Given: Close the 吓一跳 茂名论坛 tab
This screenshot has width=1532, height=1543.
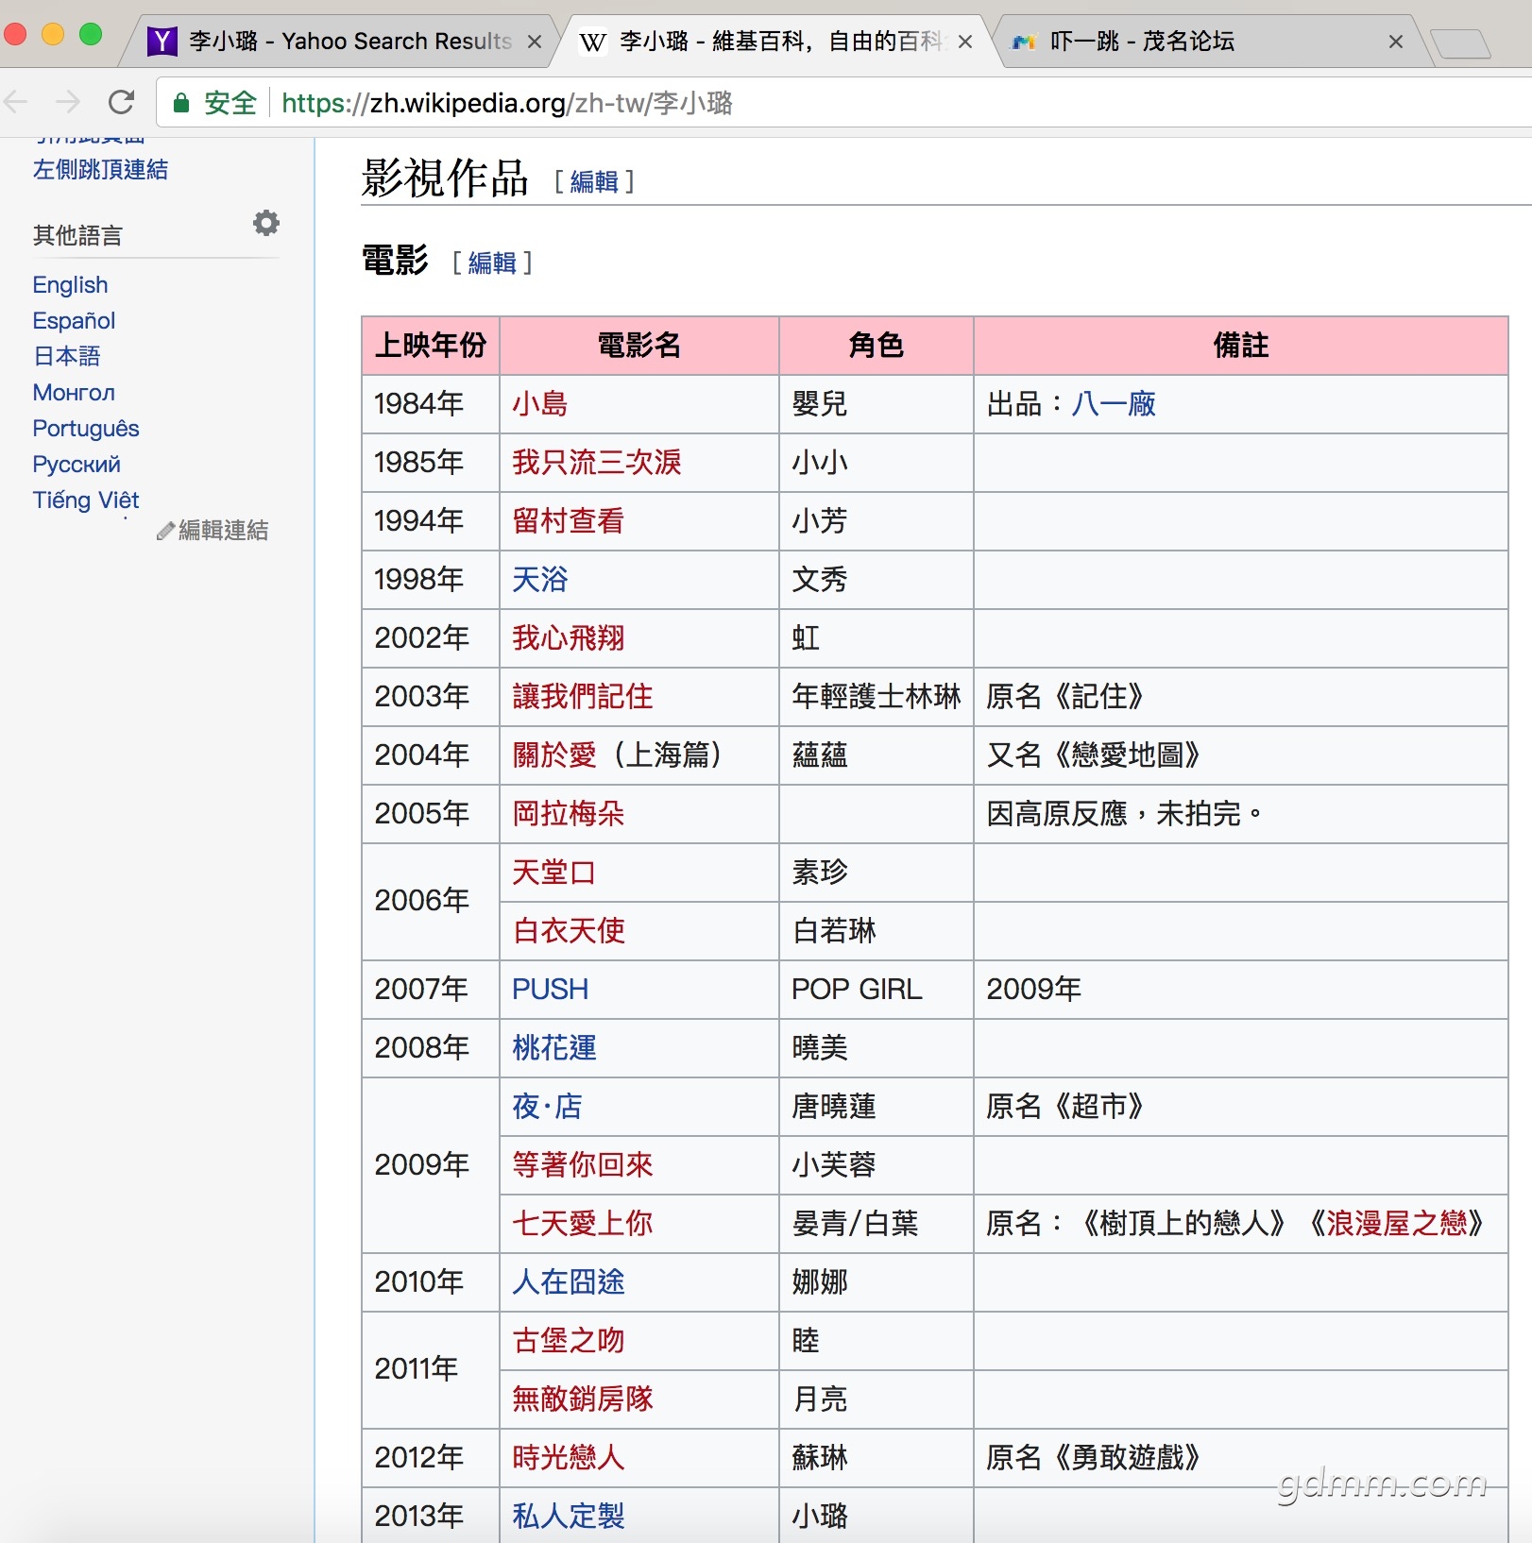Looking at the screenshot, I should (1396, 42).
